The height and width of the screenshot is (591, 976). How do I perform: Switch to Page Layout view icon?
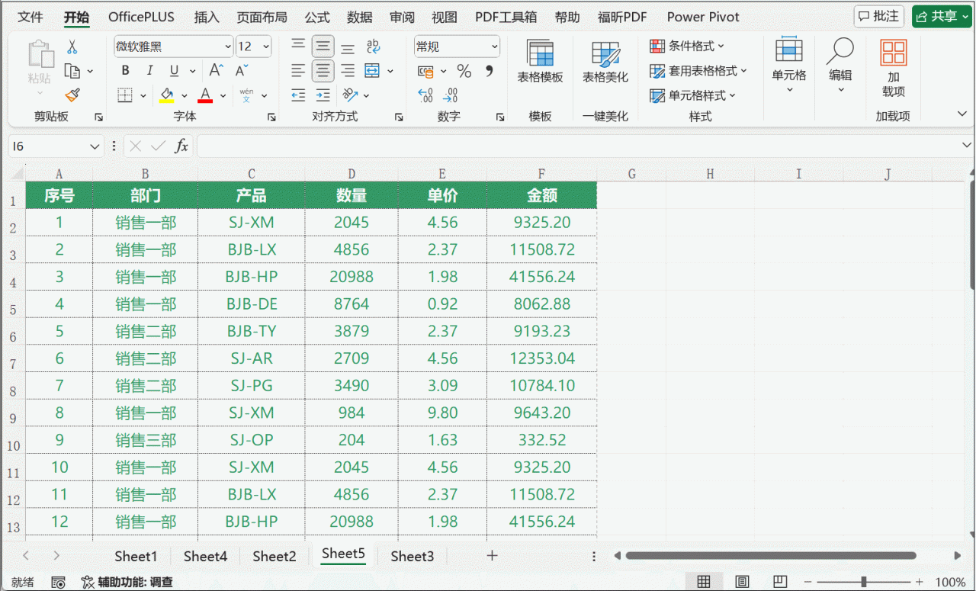coord(742,582)
